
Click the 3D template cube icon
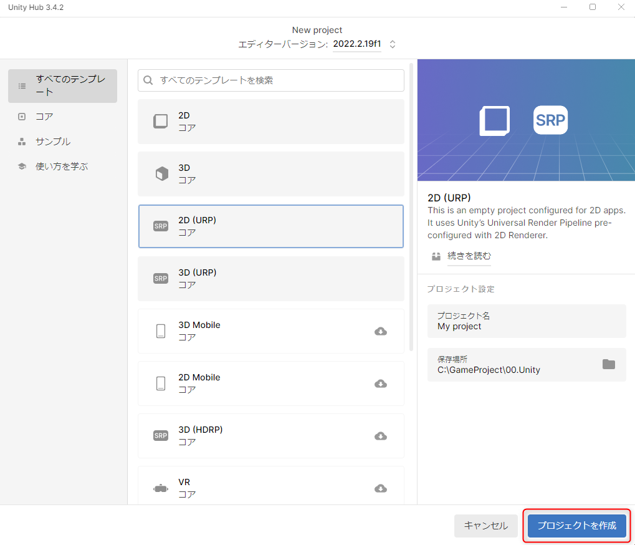[161, 174]
